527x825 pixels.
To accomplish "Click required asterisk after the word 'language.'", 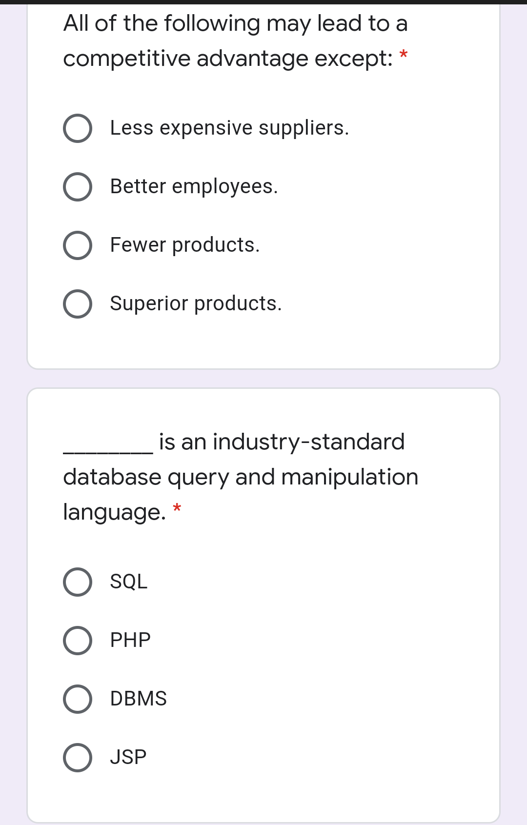I will pos(177,509).
